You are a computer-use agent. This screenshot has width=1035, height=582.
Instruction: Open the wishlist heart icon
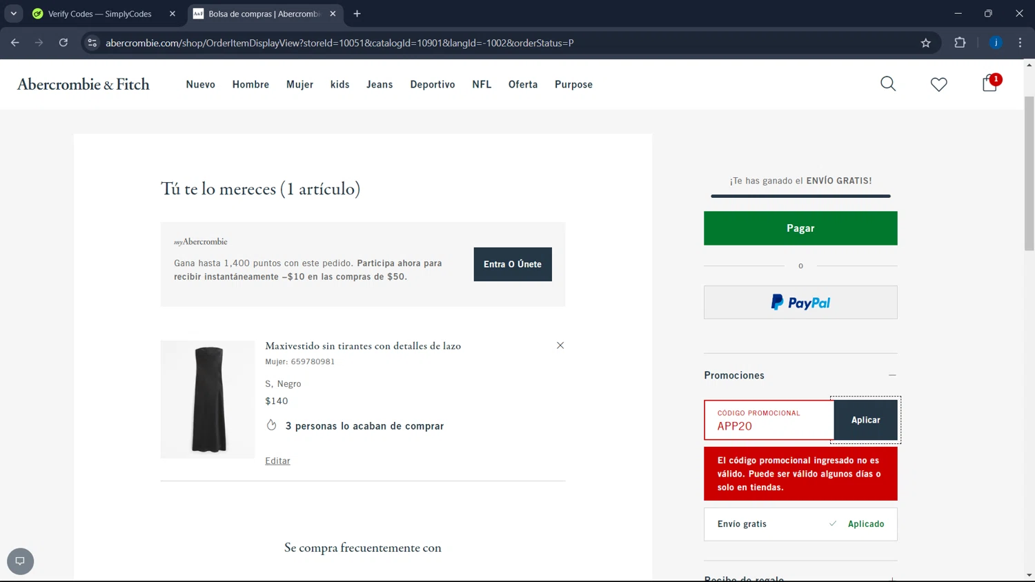point(938,84)
